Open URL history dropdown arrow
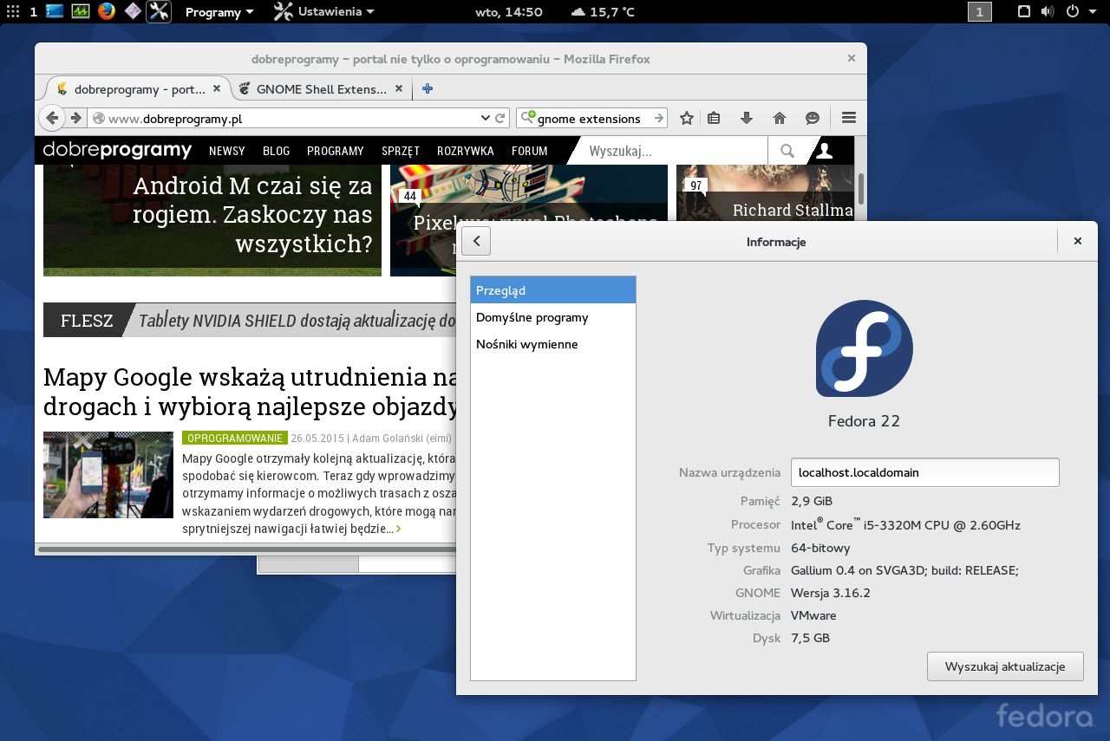Viewport: 1110px width, 741px height. pos(485,119)
